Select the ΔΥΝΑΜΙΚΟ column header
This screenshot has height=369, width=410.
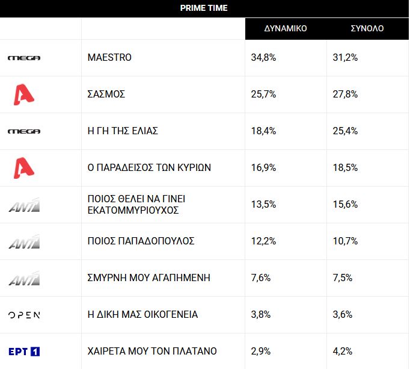tap(286, 28)
